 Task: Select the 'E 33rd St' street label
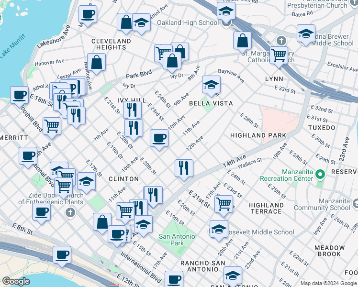coord(285,89)
